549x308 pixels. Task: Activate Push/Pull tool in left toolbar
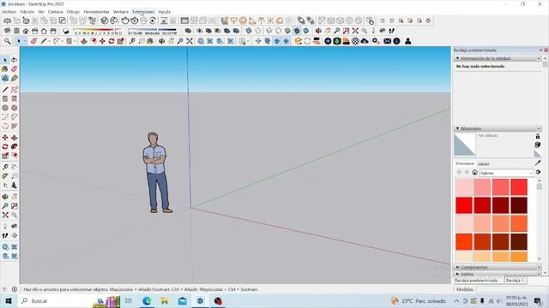click(x=14, y=138)
